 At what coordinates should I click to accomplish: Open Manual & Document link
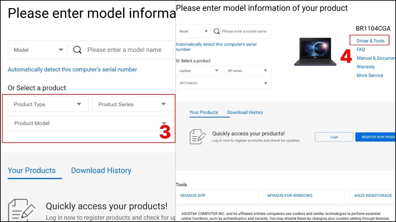[x=376, y=58]
